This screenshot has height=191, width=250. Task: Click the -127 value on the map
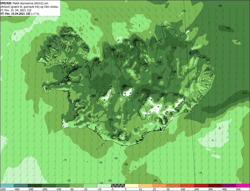click(x=244, y=93)
